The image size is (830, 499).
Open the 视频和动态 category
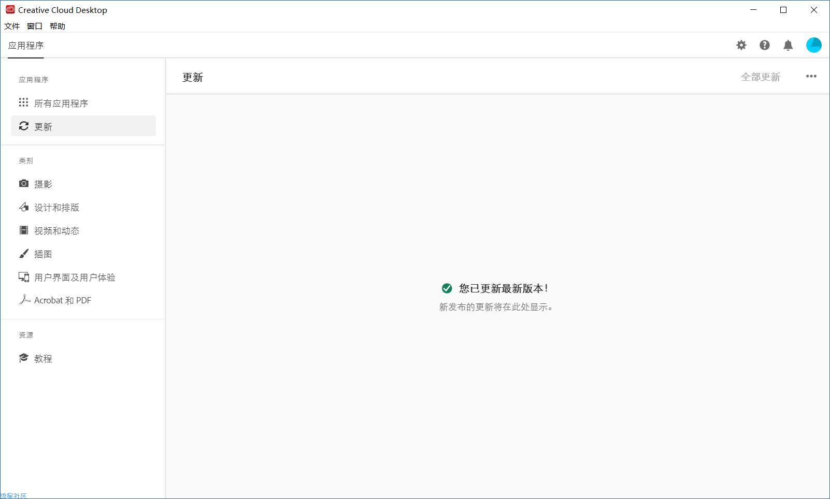(x=83, y=230)
